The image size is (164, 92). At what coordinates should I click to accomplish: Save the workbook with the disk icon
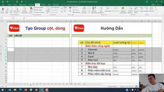[x=3, y=2]
